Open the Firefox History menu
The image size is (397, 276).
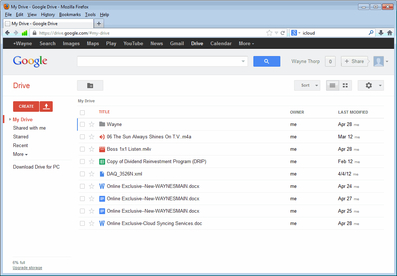(48, 15)
